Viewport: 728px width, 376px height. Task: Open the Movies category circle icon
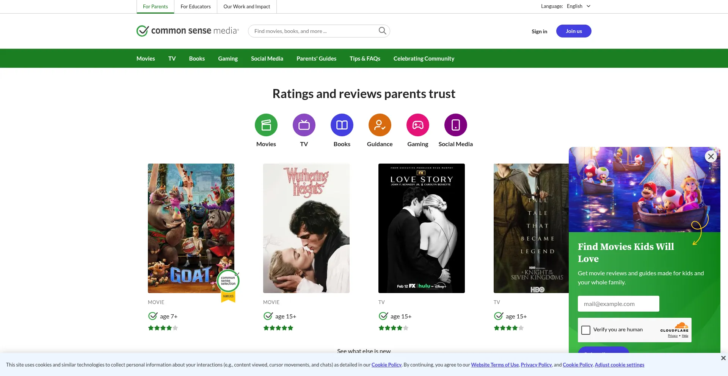(x=266, y=125)
